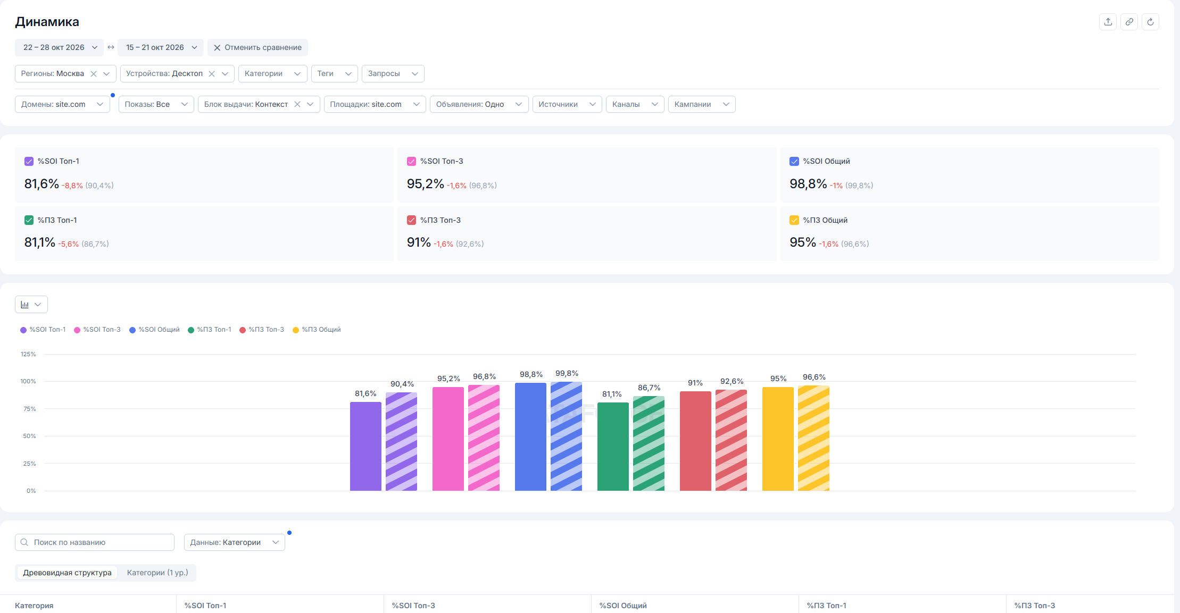Expand the Категории filter

(273, 74)
